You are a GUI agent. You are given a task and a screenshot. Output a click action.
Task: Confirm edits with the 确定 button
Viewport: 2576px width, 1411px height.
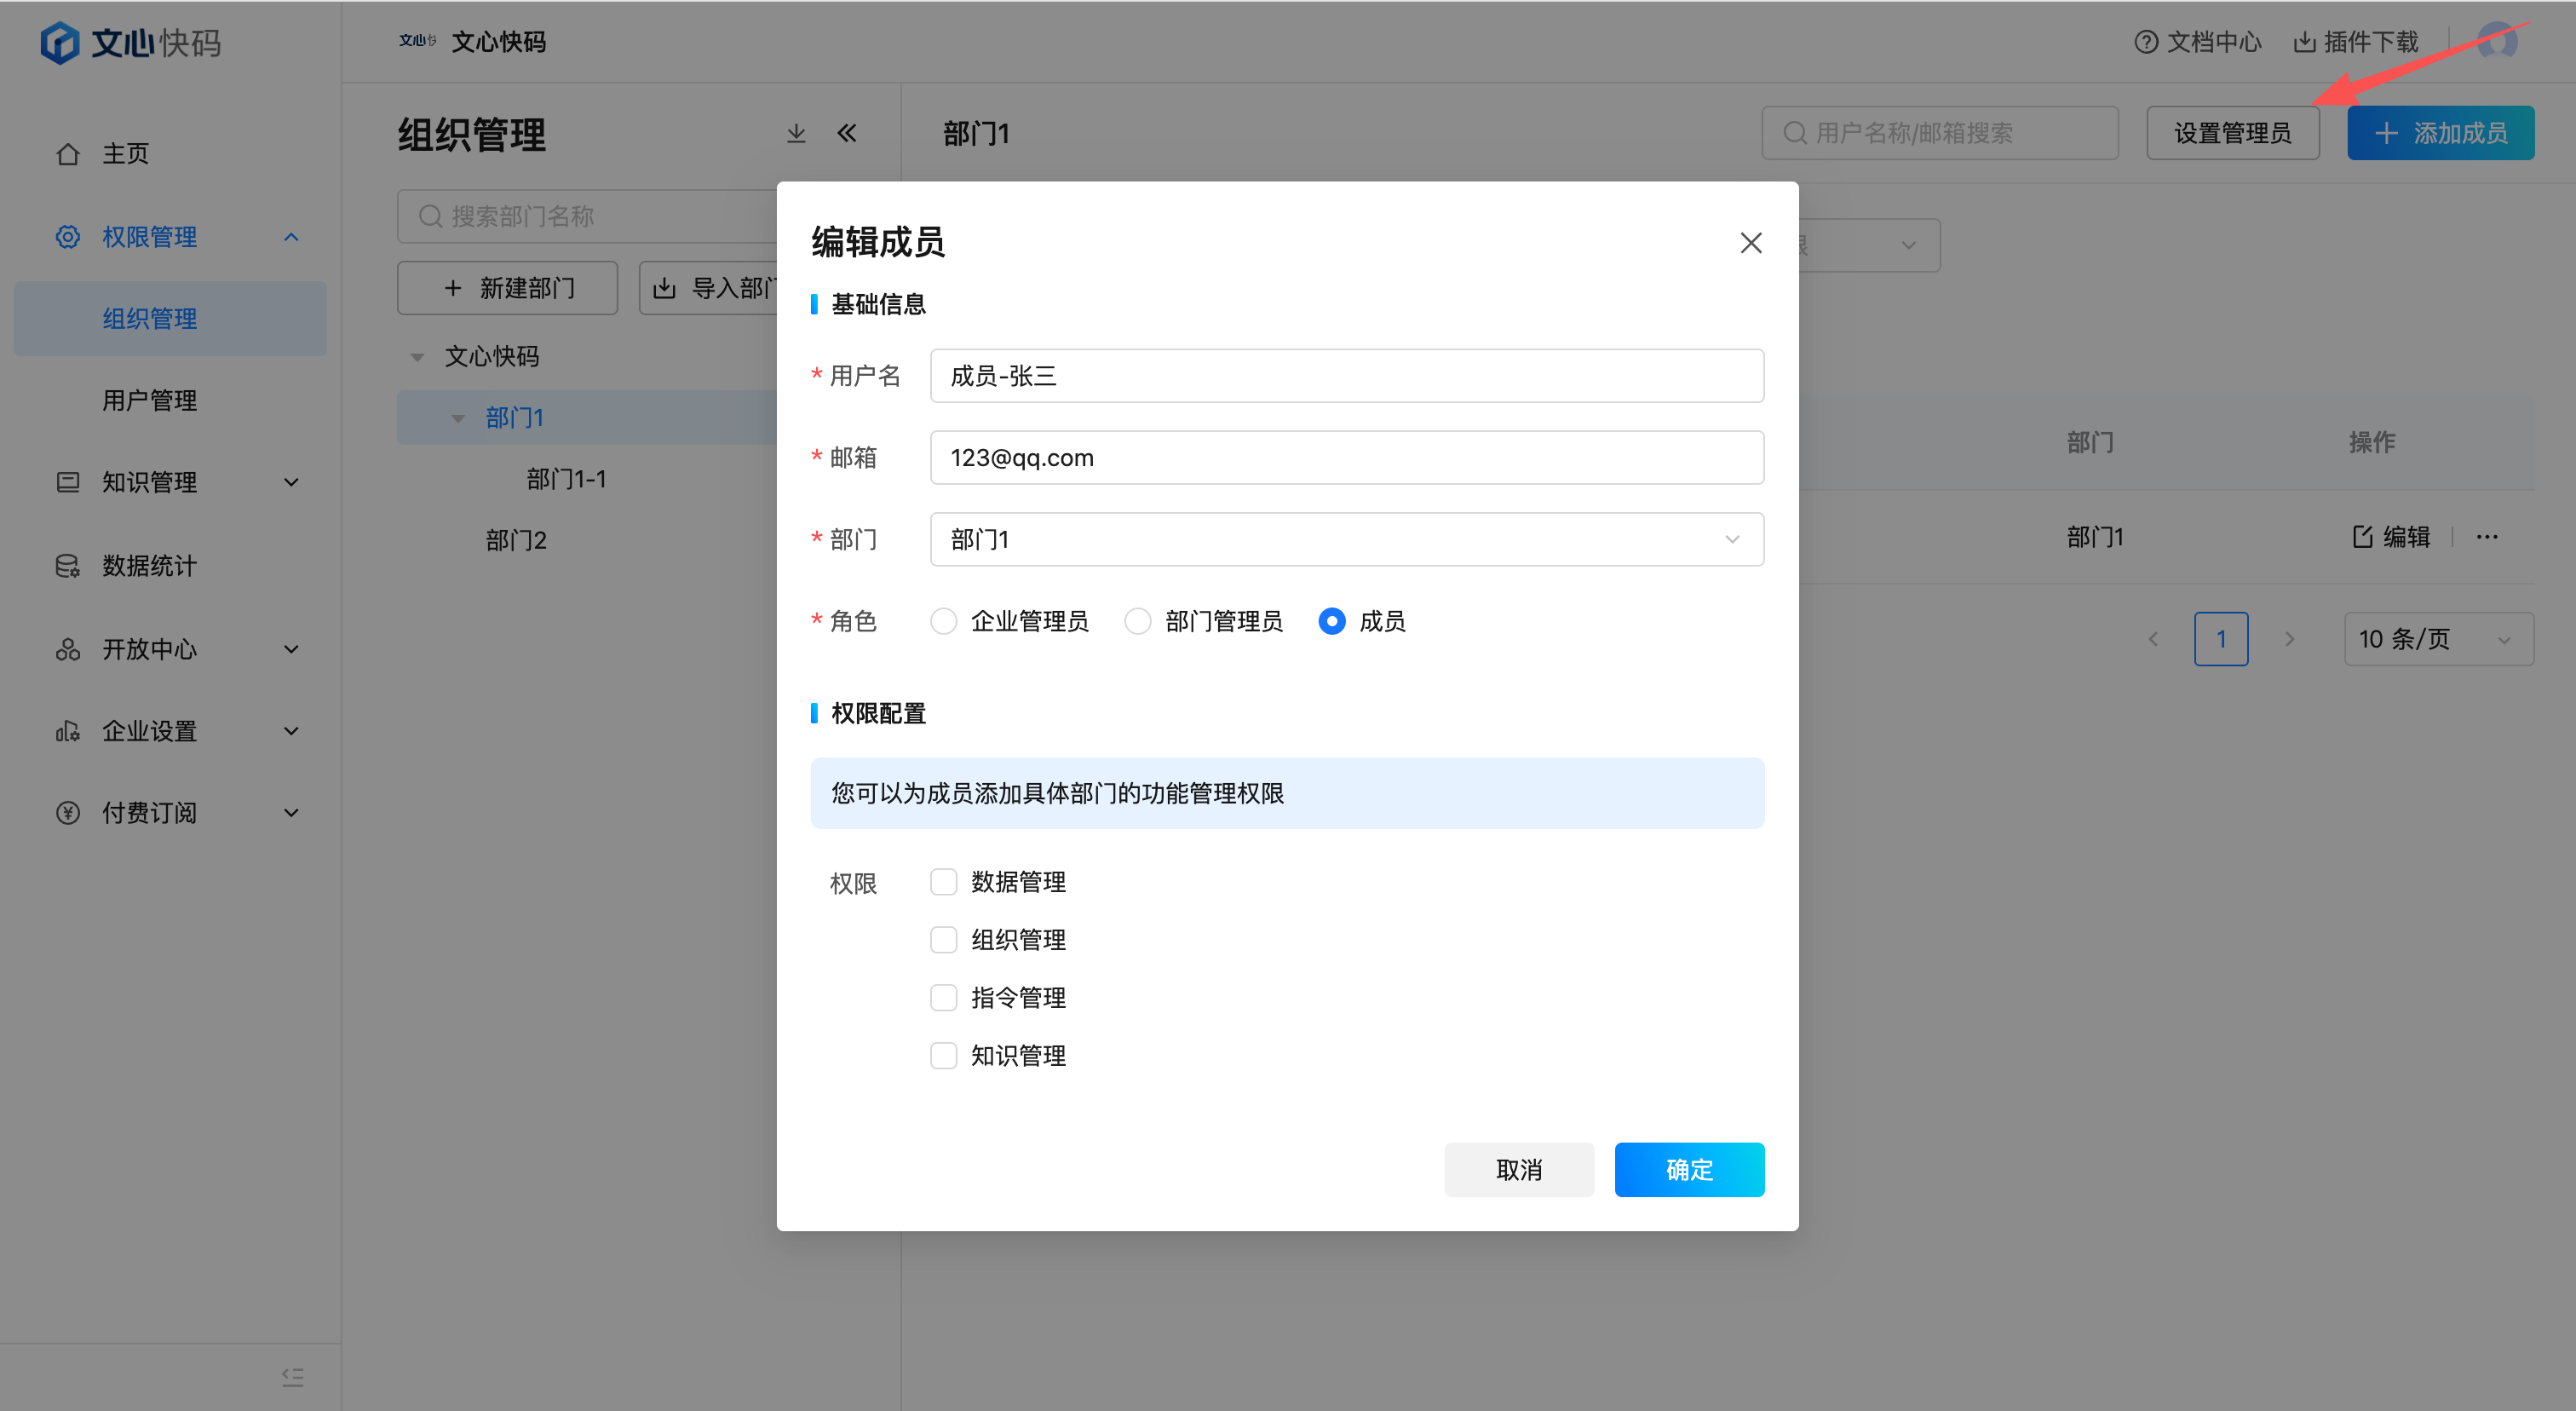[x=1688, y=1169]
